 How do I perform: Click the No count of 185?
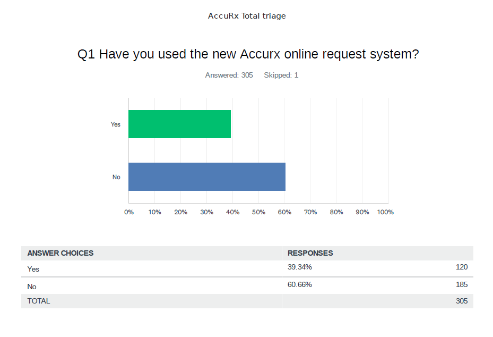[x=461, y=284]
